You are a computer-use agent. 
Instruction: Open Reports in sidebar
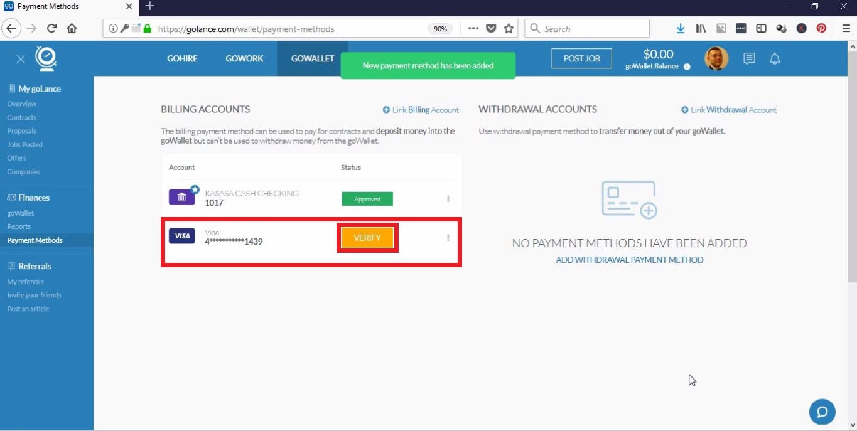coord(19,226)
